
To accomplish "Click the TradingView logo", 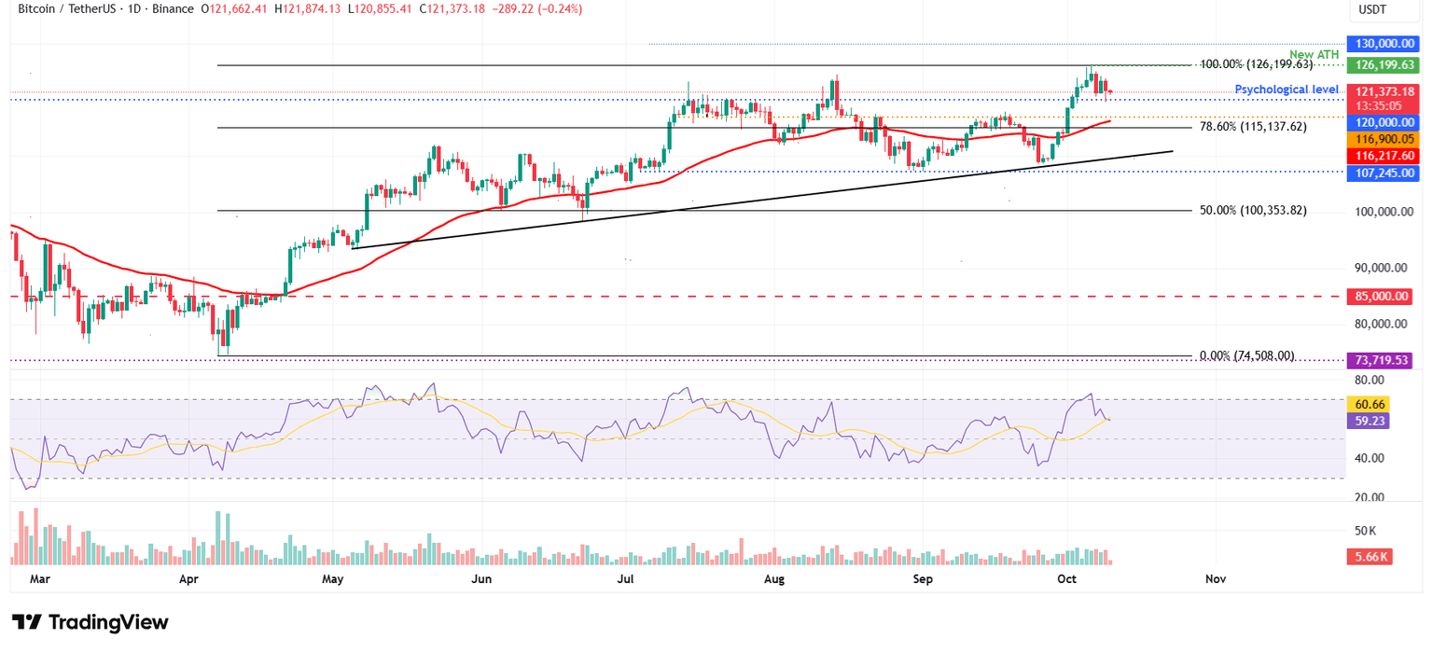I will coord(90,622).
